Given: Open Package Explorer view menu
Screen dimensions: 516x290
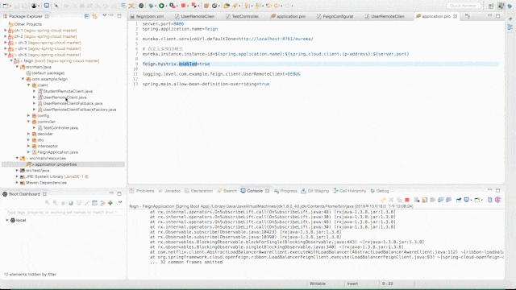Looking at the screenshot, I should pyautogui.click(x=105, y=15).
